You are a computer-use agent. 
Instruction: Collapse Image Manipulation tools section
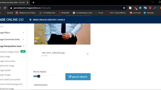pos(12,46)
